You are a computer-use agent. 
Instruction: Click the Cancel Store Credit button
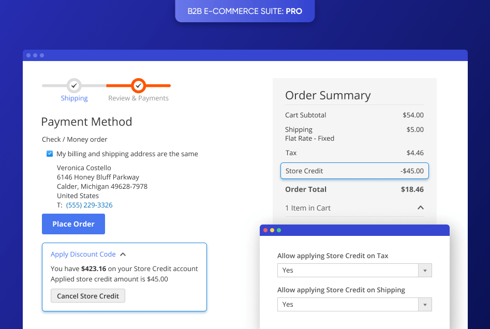[87, 295]
